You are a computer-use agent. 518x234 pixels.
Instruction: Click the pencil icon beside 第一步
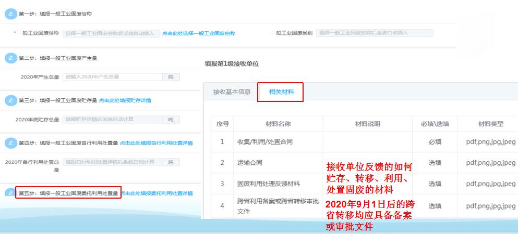(10, 14)
